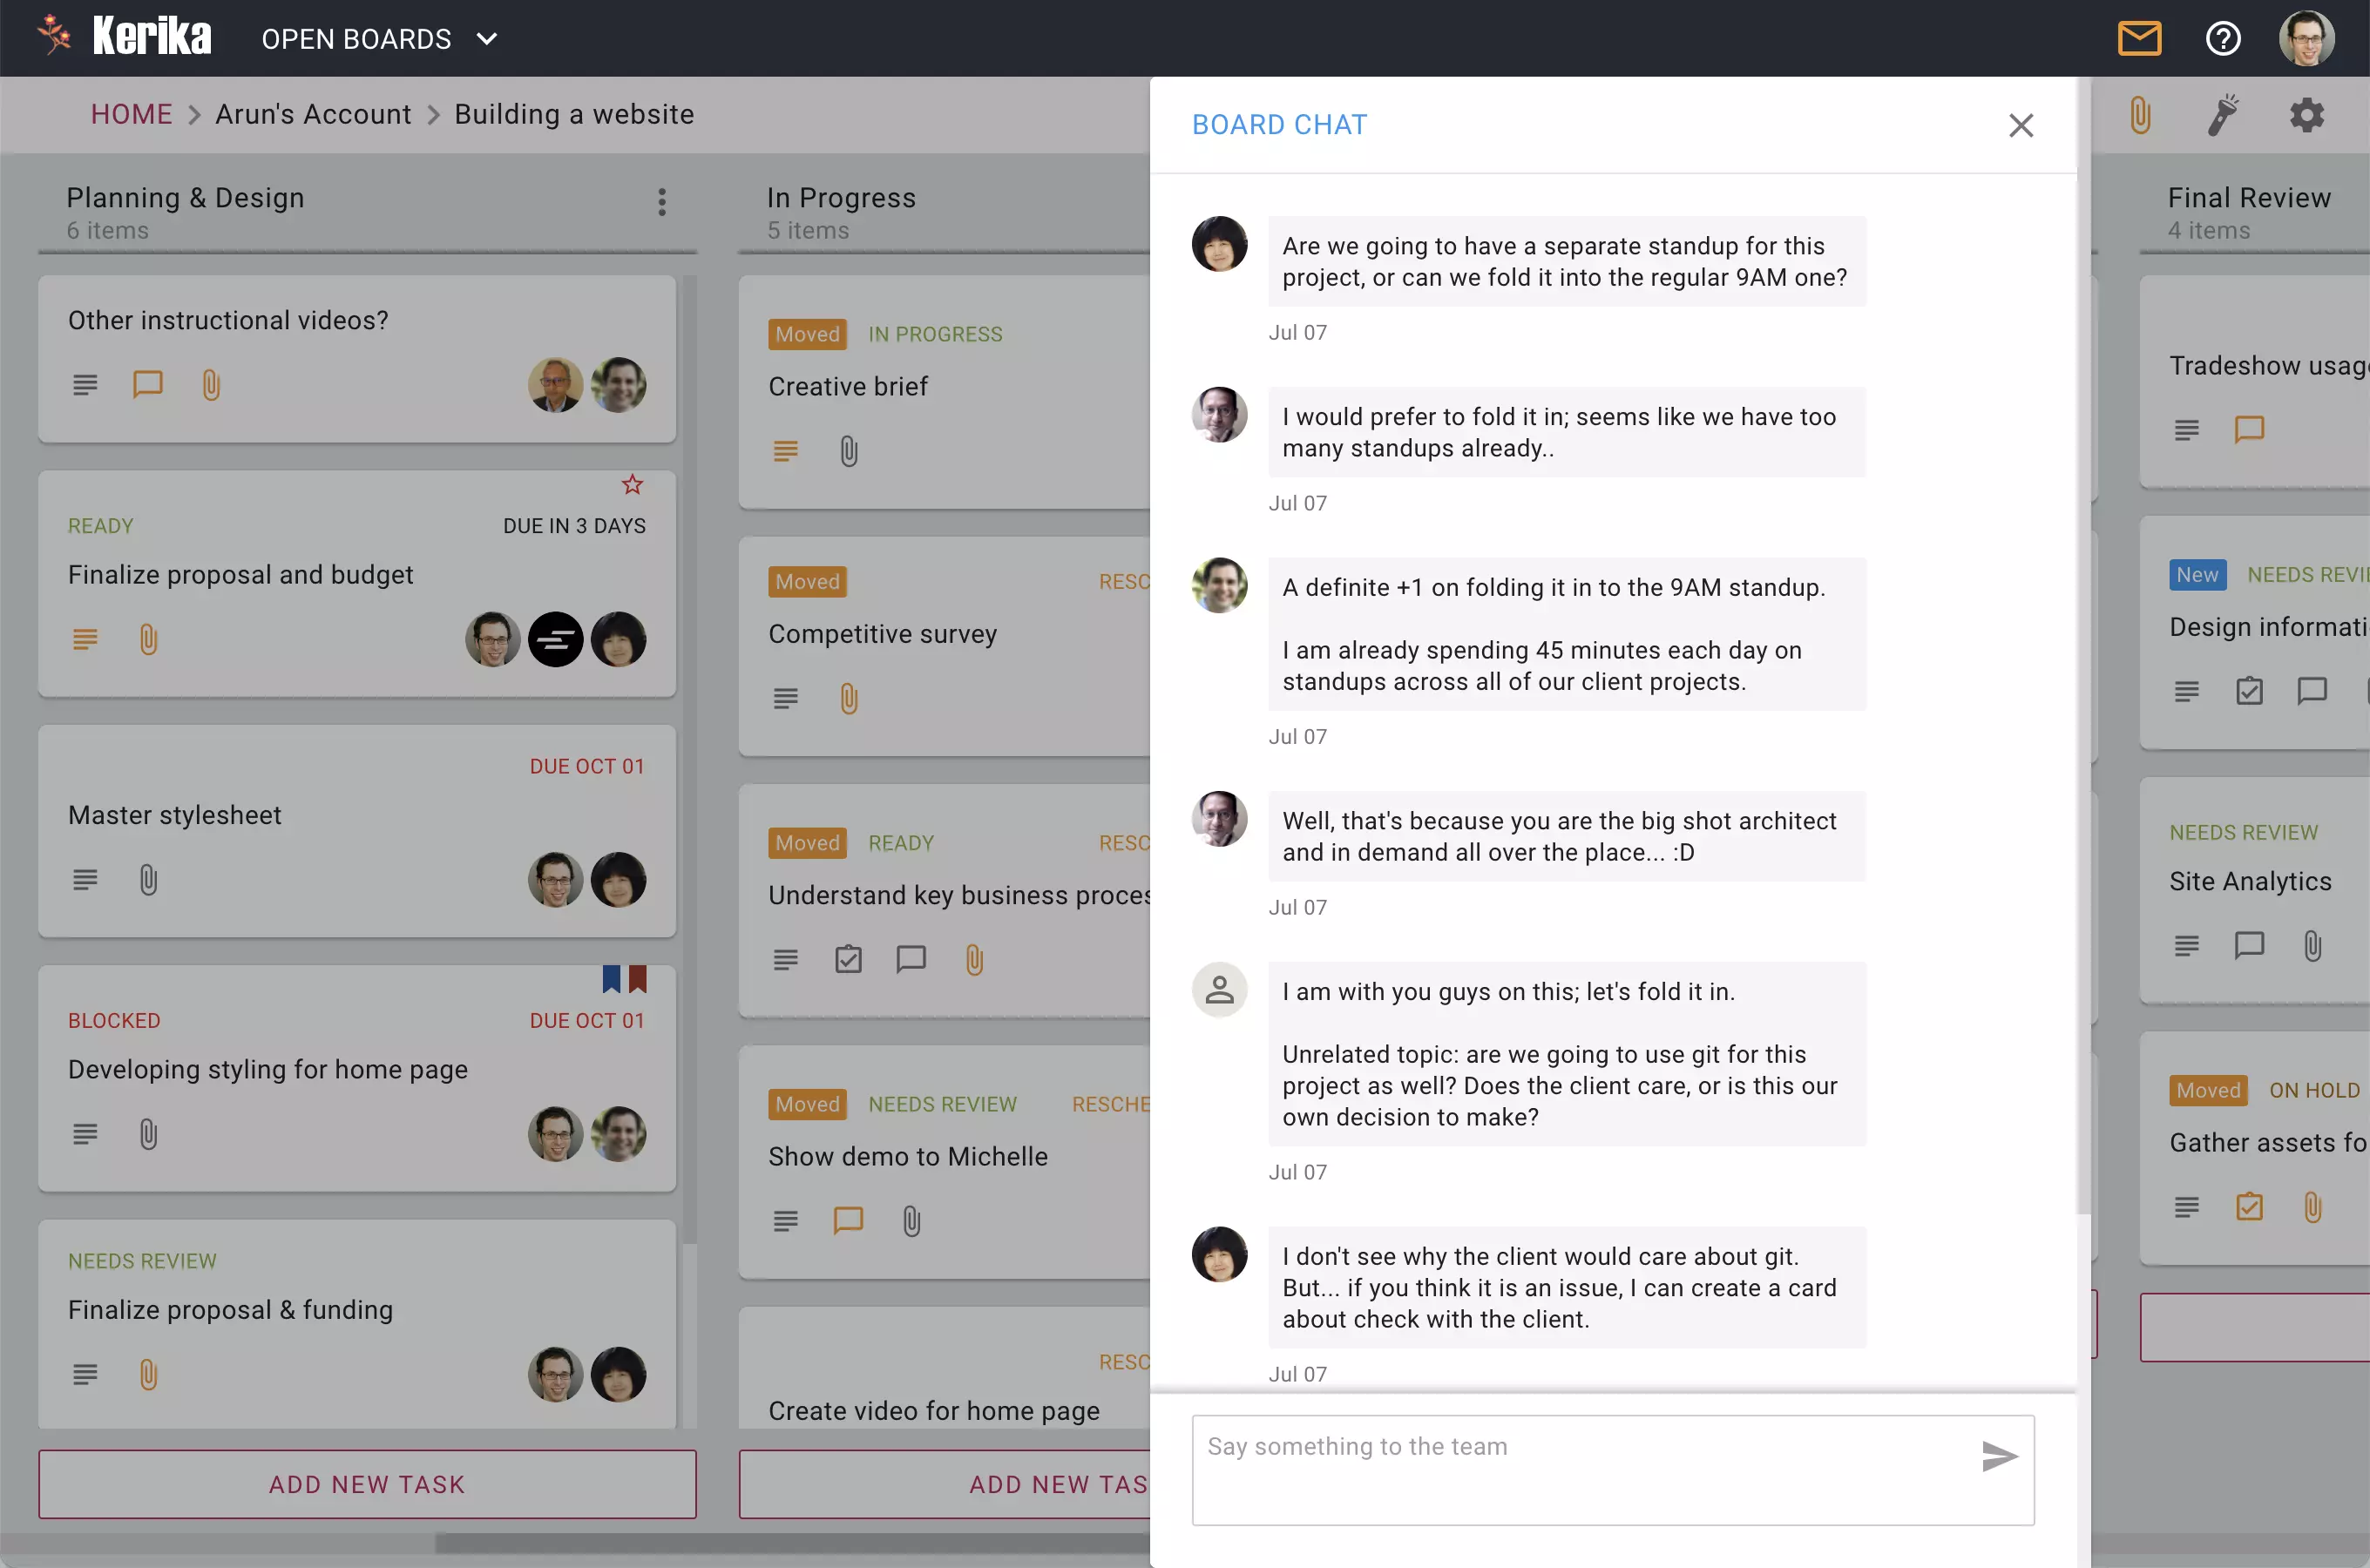Open the Creative brief card title

click(848, 386)
